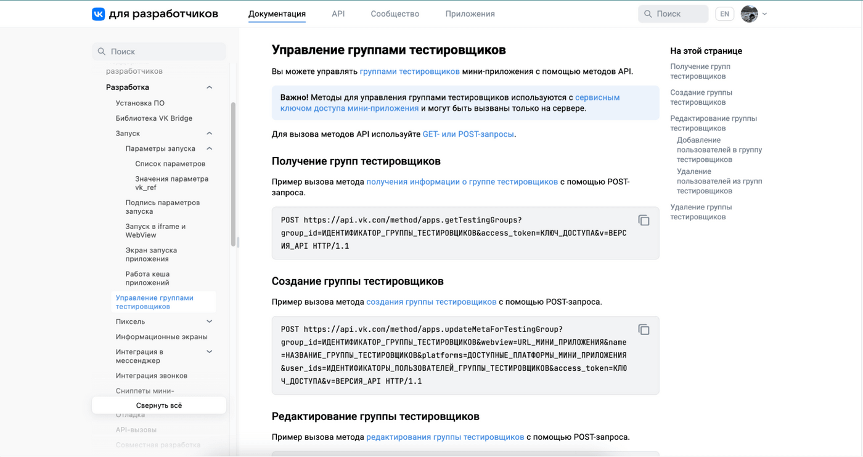863x457 pixels.
Task: Focus the header Поиск search field
Action: click(x=673, y=14)
